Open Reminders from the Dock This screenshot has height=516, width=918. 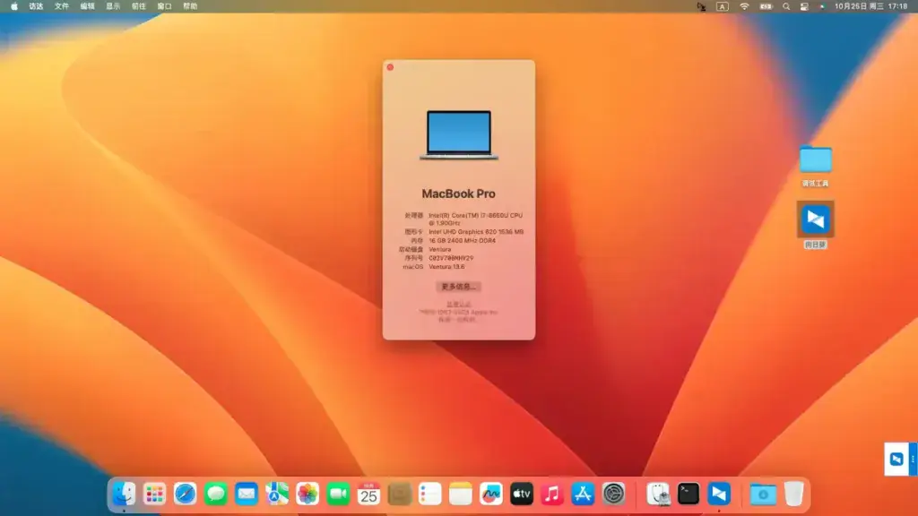pos(429,494)
